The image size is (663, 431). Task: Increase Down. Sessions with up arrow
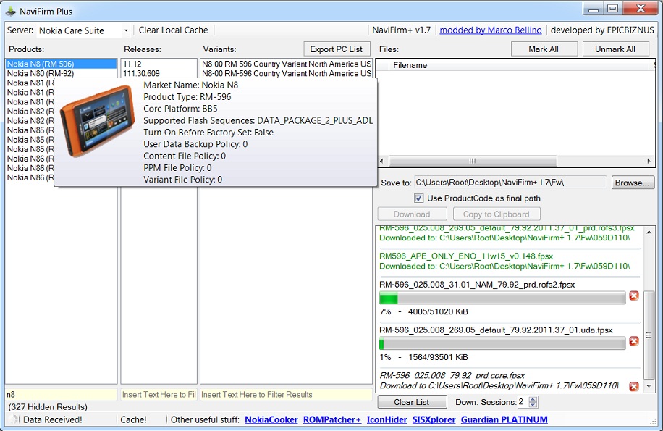(533, 399)
